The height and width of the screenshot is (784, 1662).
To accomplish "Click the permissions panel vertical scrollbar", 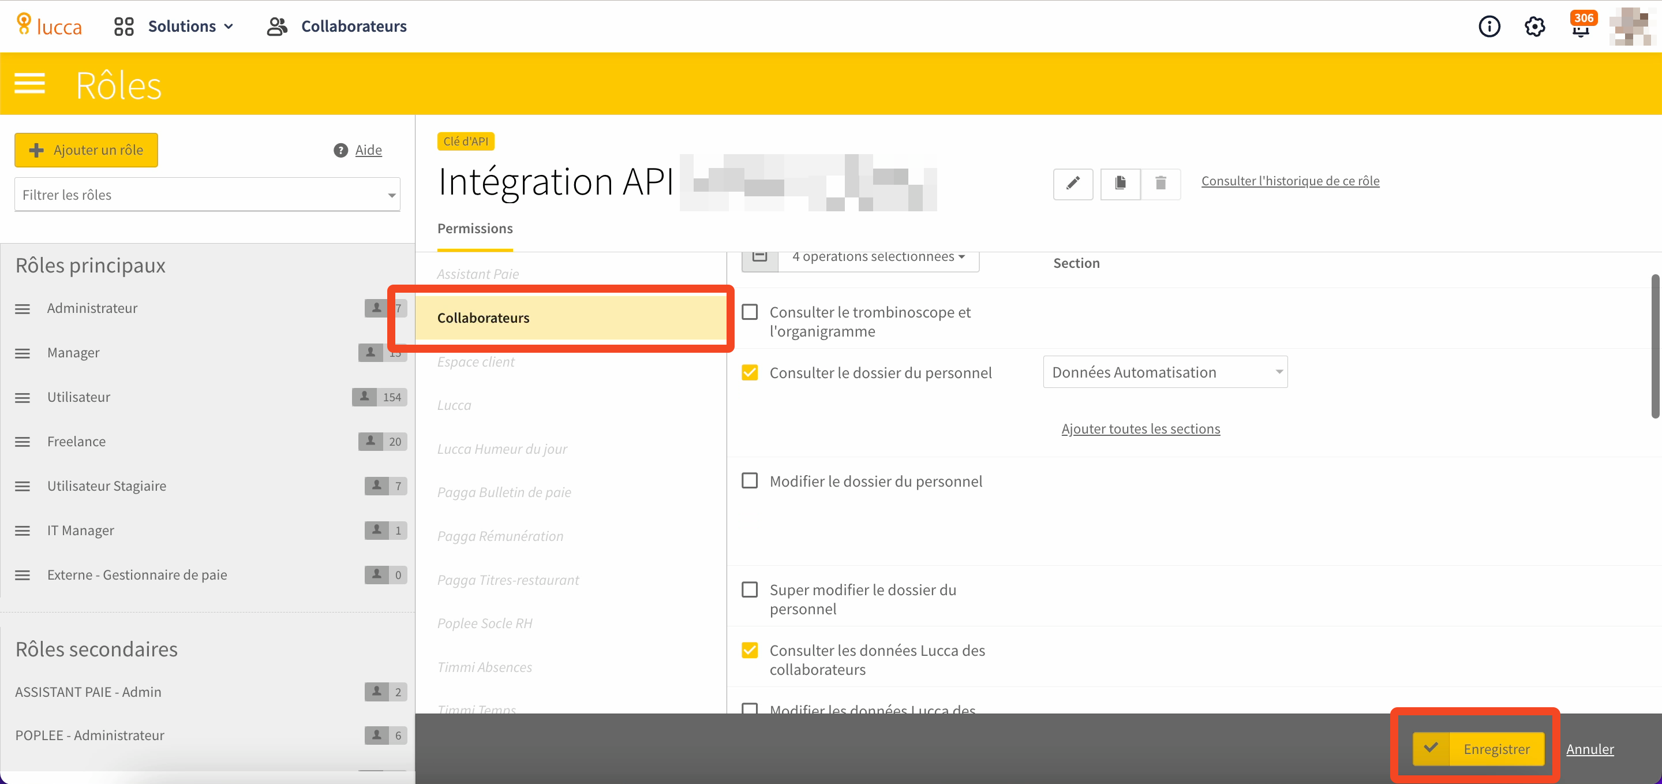I will [1655, 346].
